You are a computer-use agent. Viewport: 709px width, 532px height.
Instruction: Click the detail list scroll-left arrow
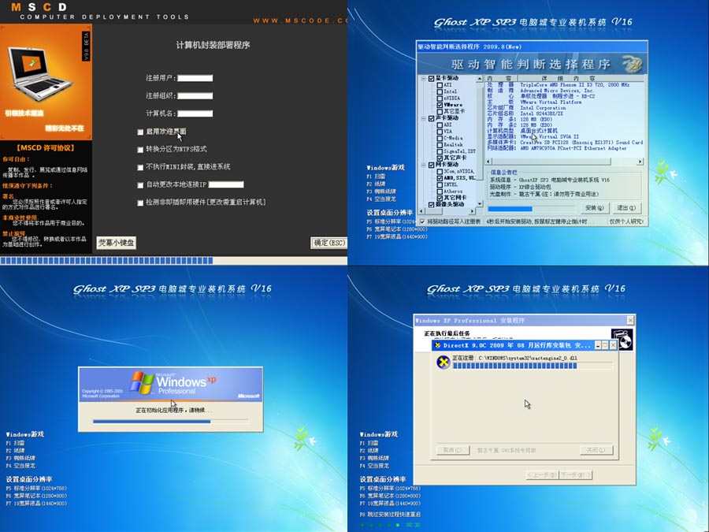(488, 162)
